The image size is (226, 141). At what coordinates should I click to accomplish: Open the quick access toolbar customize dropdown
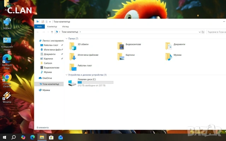tap(50, 22)
